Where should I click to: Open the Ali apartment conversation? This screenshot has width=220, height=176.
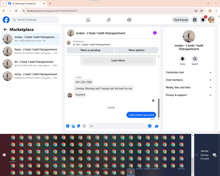[31, 64]
